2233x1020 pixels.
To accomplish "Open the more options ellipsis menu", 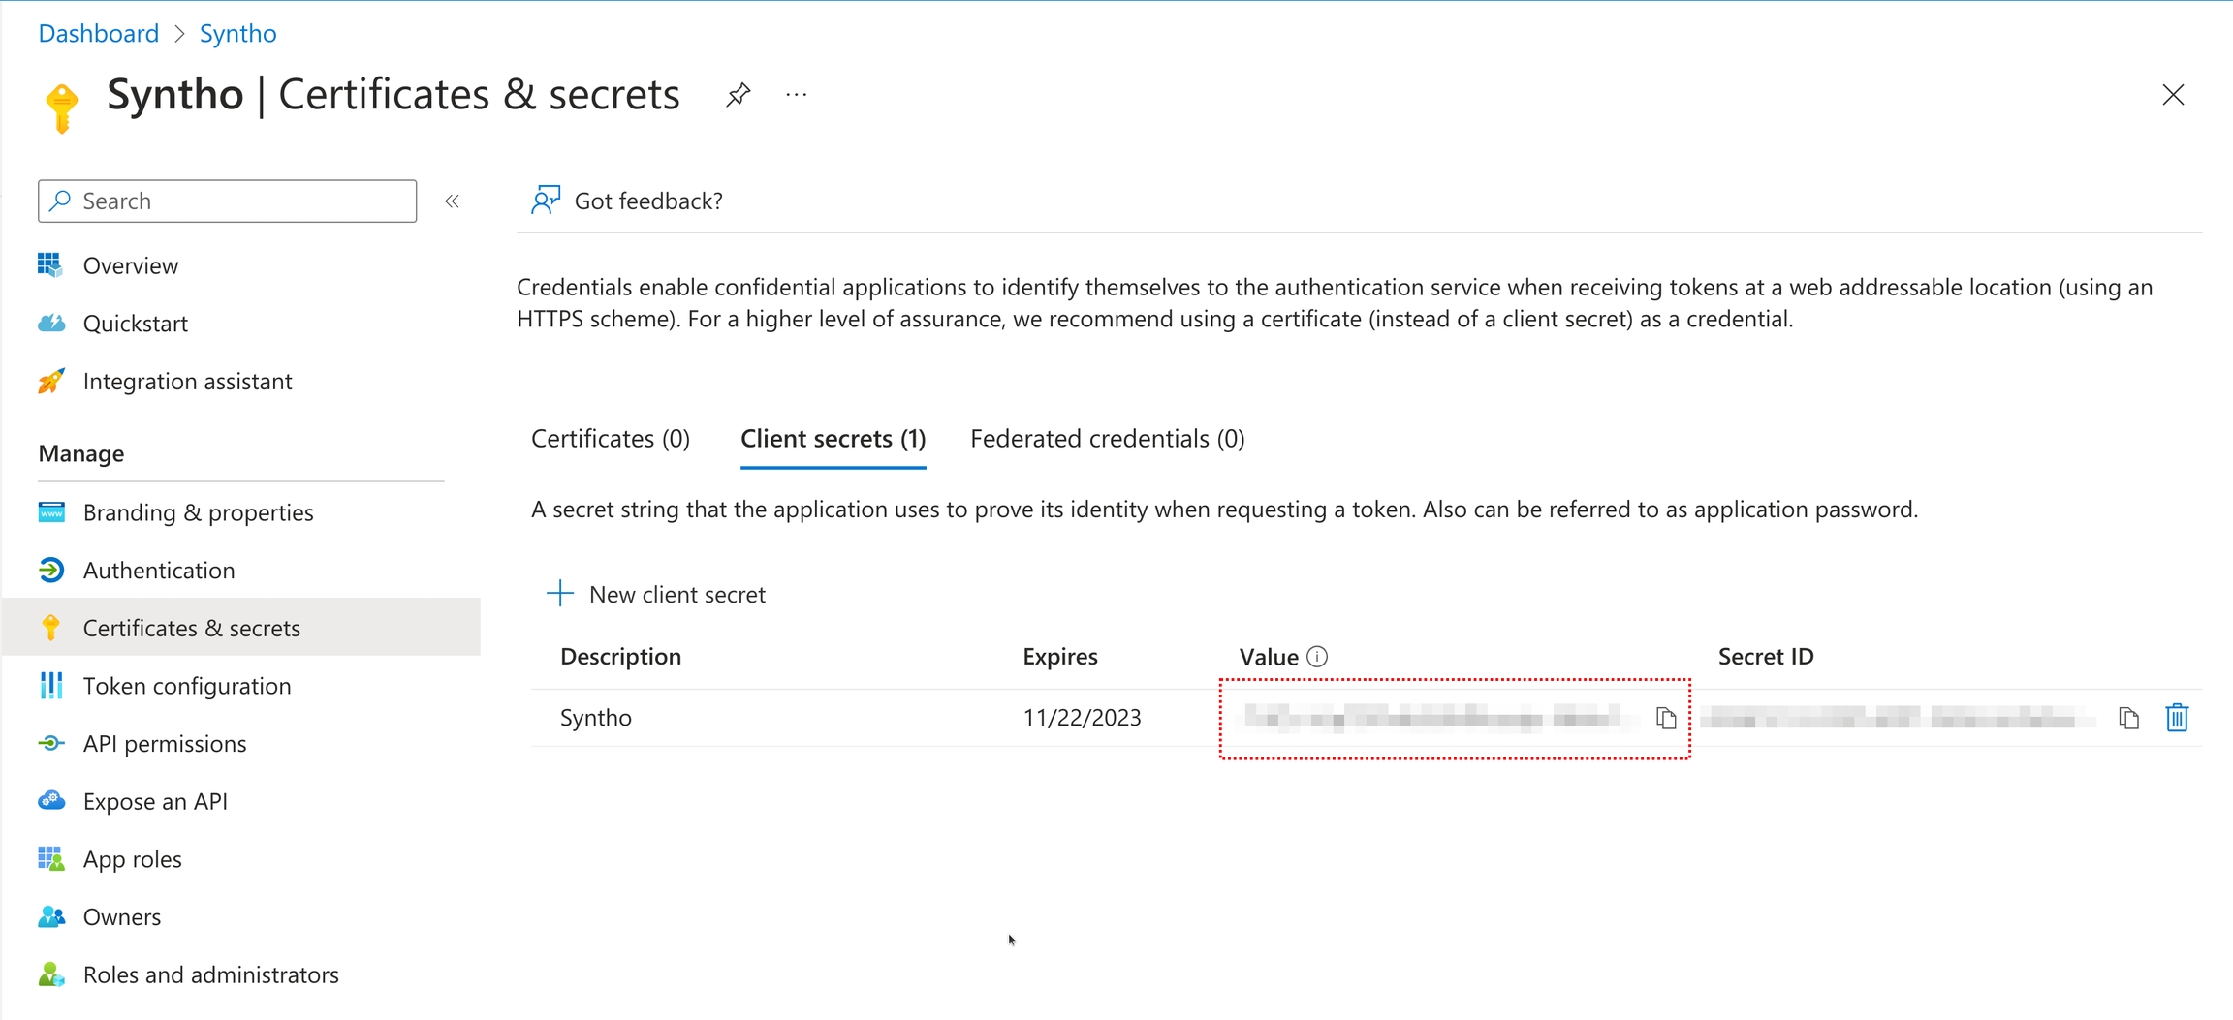I will (x=797, y=95).
